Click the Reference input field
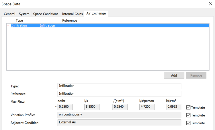The image size is (215, 130). click(x=119, y=94)
